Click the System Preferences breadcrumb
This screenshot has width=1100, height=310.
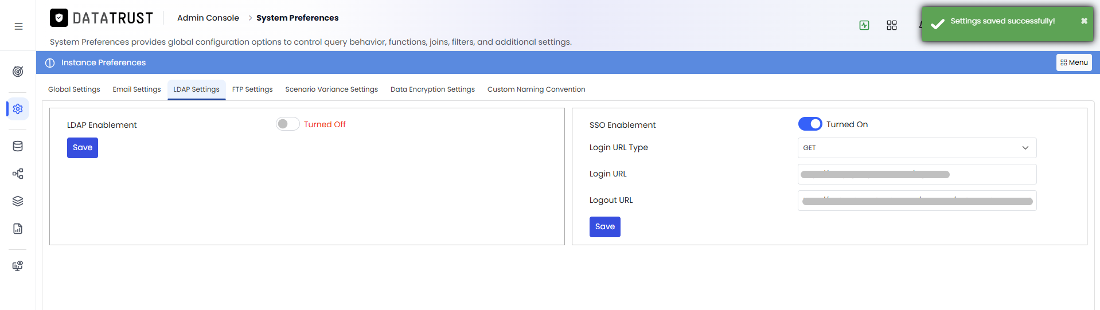tap(298, 18)
